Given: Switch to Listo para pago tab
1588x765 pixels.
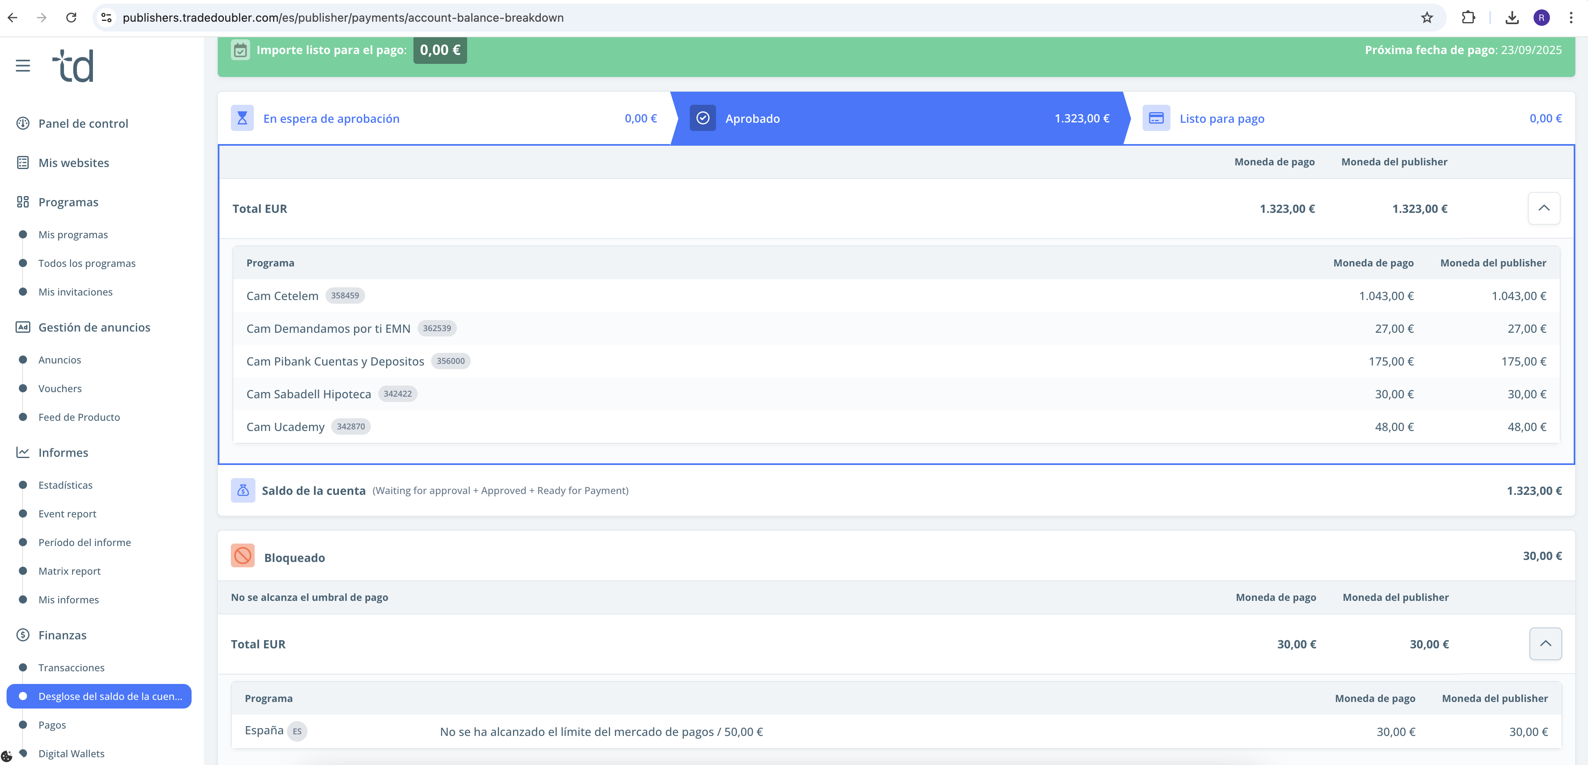Looking at the screenshot, I should point(1221,118).
